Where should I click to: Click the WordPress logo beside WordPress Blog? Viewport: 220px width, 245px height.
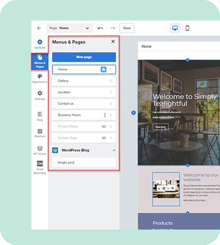[55, 150]
